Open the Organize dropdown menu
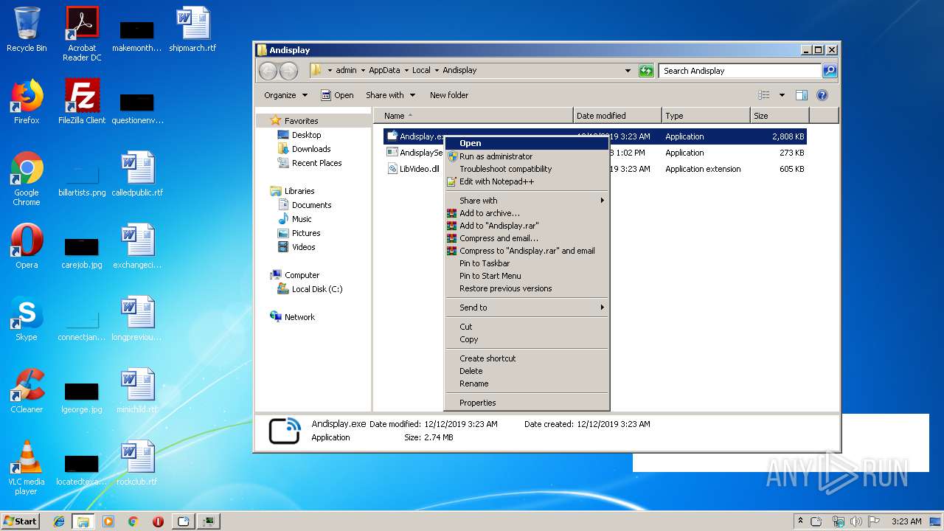 coord(285,95)
